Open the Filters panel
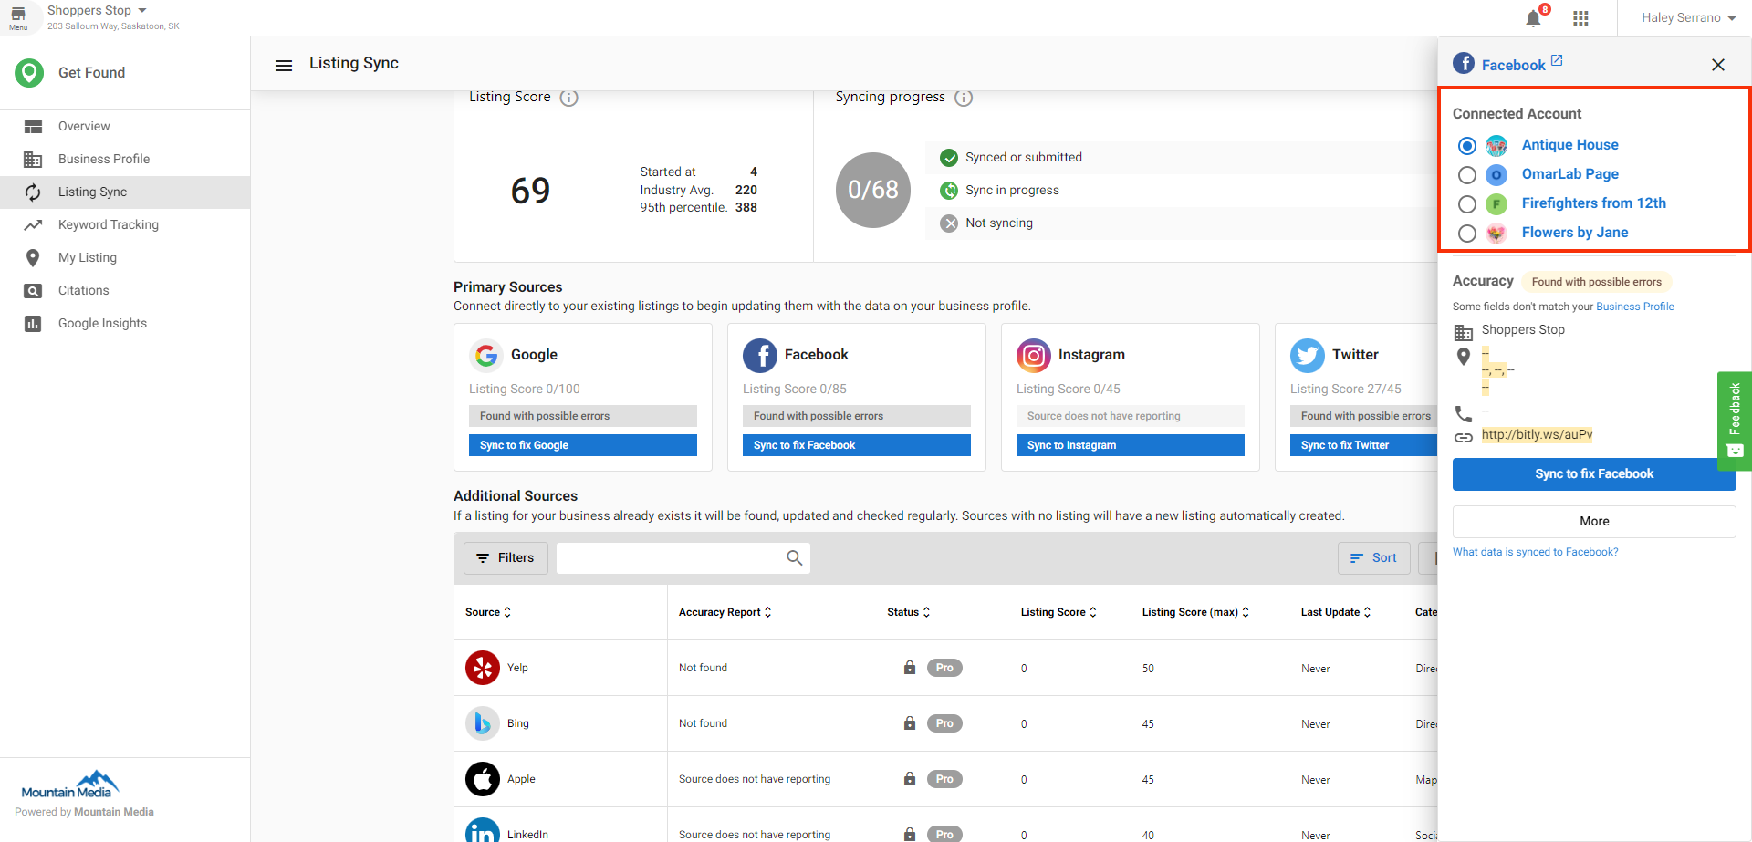 (506, 557)
